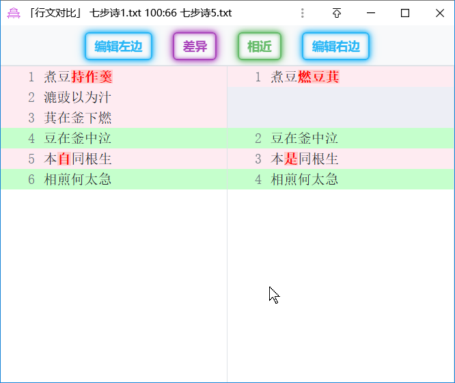Image resolution: width=455 pixels, height=383 pixels.
Task: Open the three-dot more options menu
Action: tap(303, 13)
